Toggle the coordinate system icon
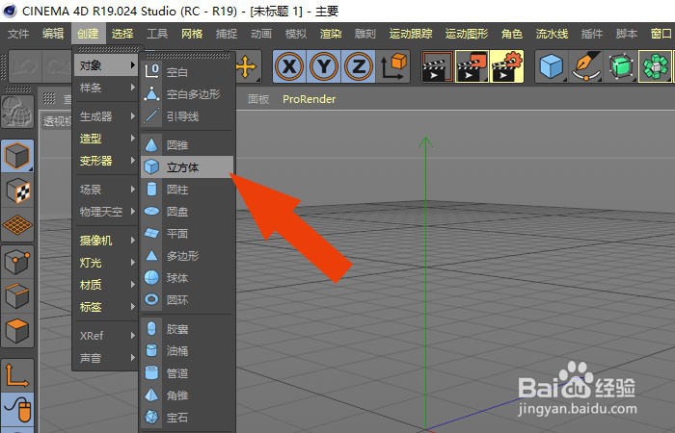Image resolution: width=675 pixels, height=433 pixels. (393, 66)
